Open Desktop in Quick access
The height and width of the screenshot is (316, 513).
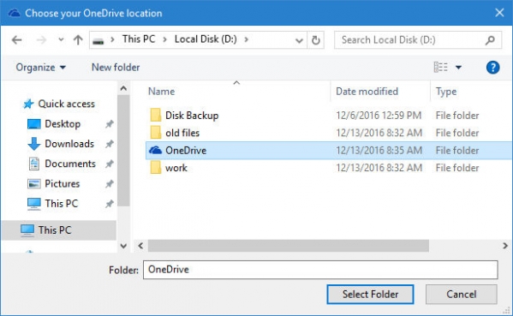tap(63, 124)
